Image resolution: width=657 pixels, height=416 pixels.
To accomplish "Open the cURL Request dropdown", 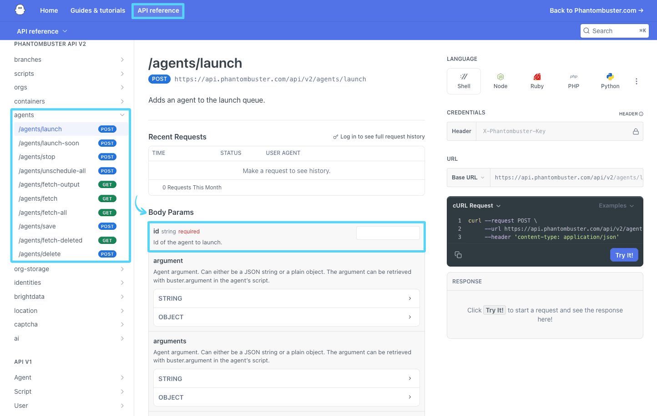I will point(476,206).
